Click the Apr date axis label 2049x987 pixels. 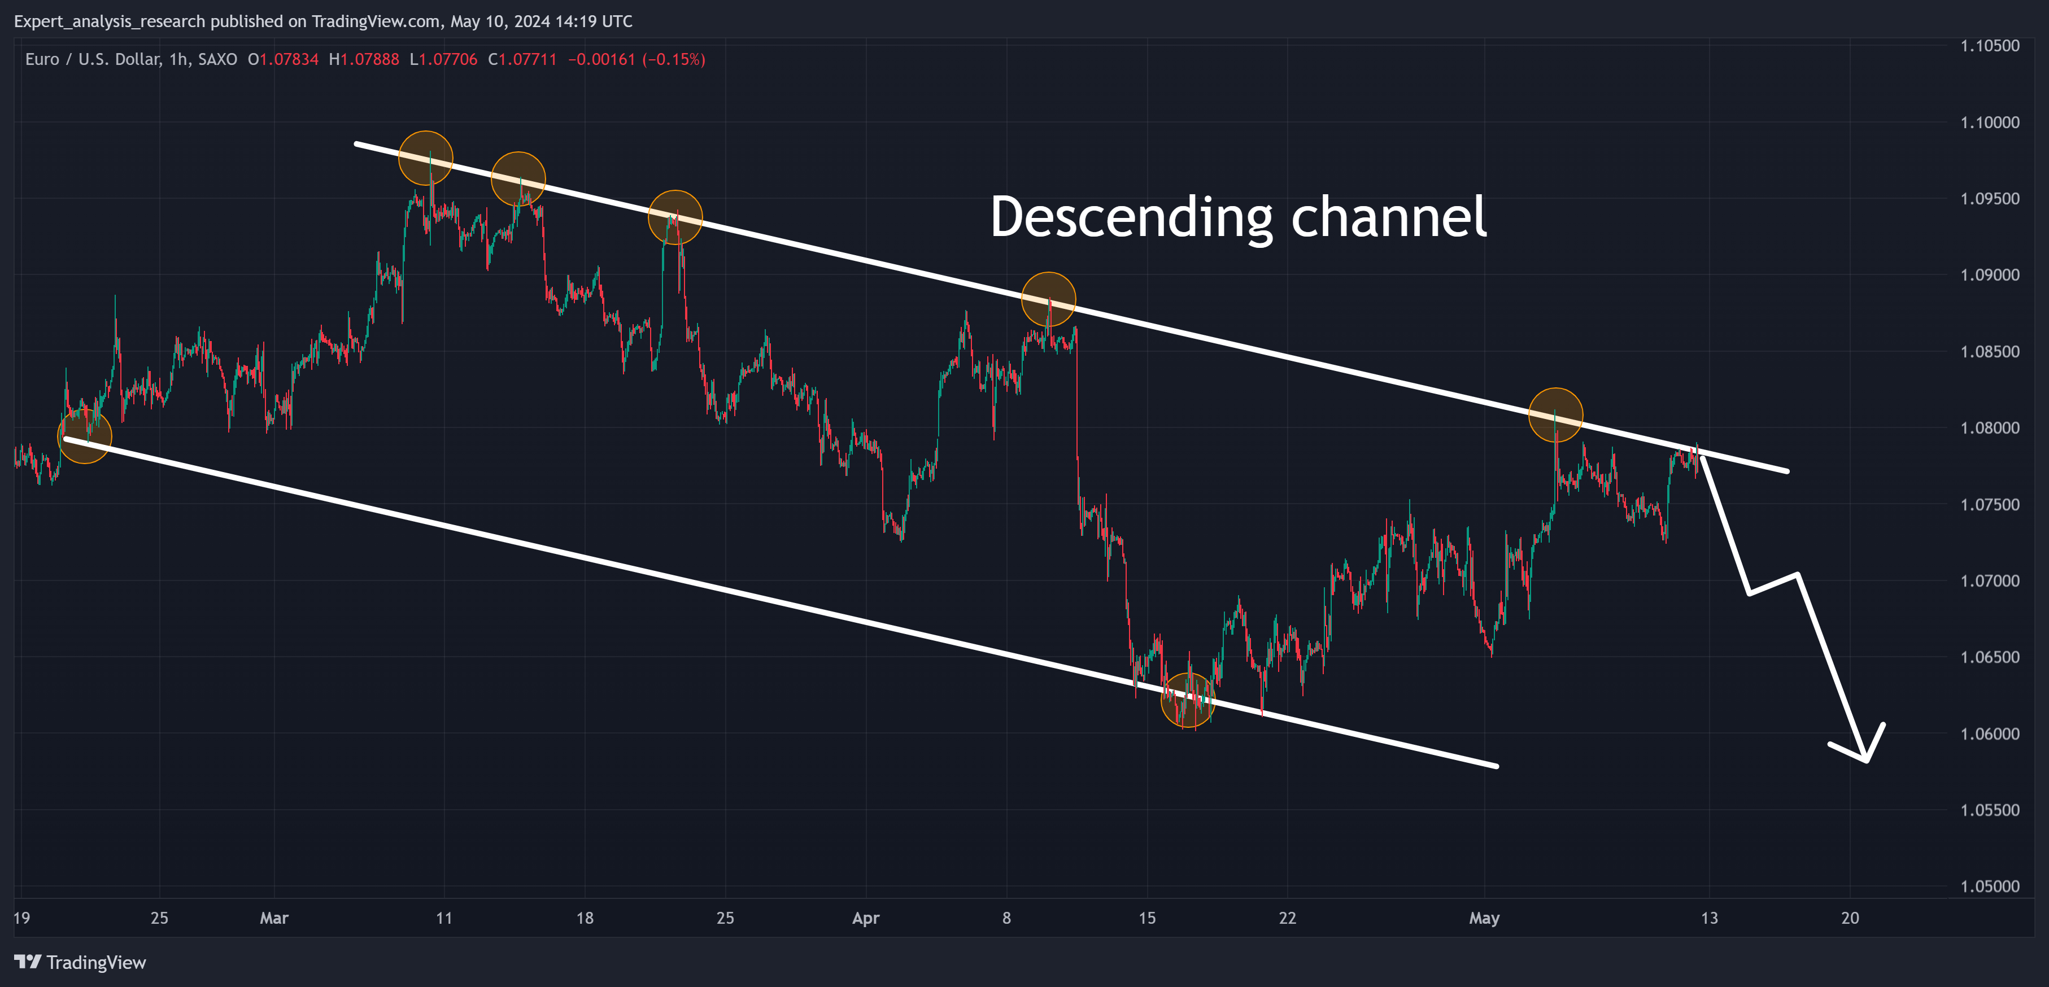865,918
